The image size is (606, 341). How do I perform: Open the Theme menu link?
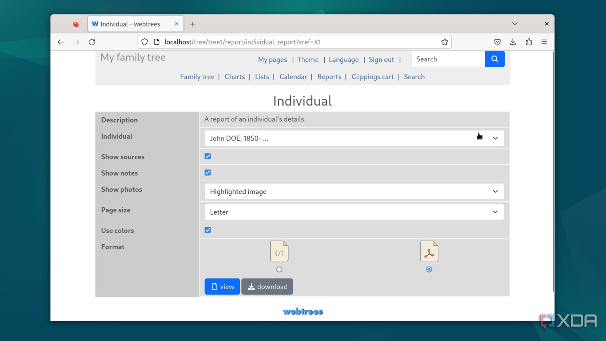pos(308,60)
